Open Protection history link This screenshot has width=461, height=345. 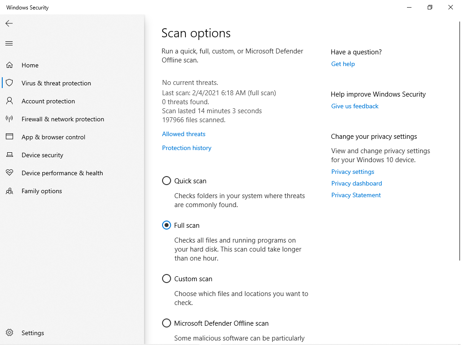tap(187, 148)
